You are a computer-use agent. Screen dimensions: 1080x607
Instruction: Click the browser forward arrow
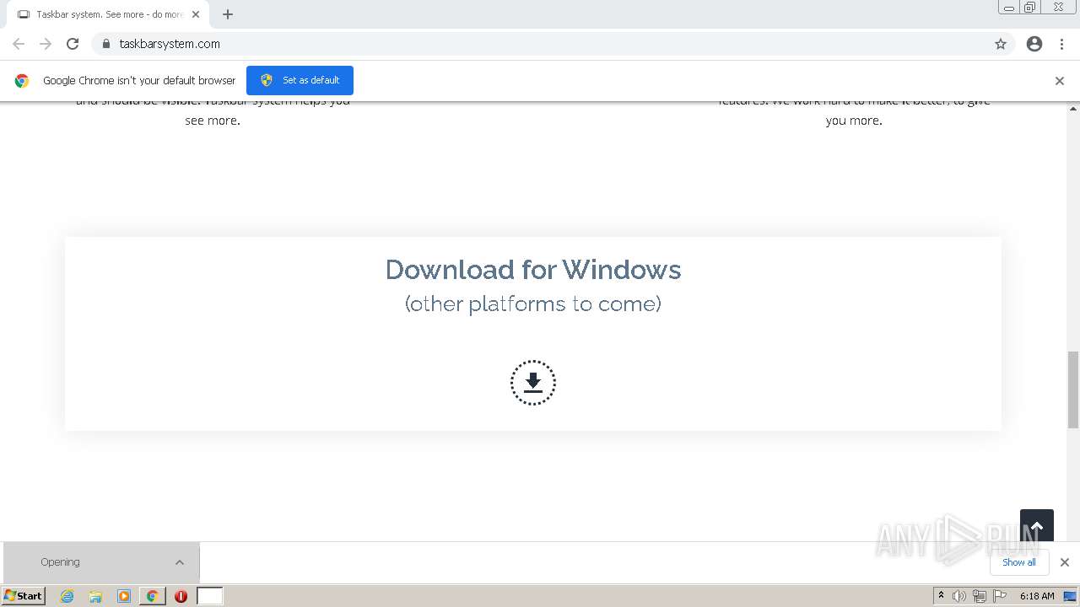click(x=46, y=44)
